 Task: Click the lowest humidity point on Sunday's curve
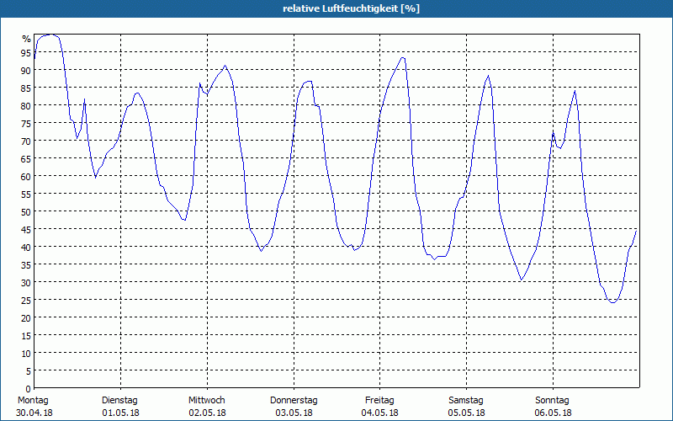612,301
